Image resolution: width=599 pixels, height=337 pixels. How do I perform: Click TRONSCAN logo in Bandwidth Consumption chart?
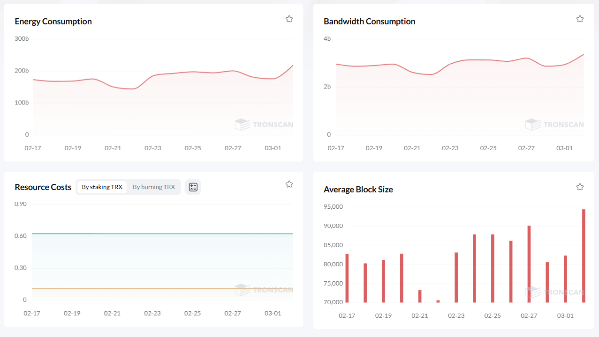[554, 125]
